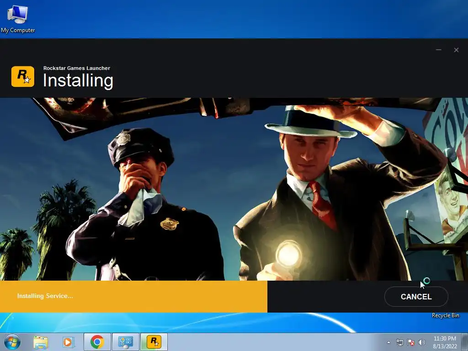Cancel the Rockstar Games Launcher installation
Viewport: 468px width, 351px height.
416,296
